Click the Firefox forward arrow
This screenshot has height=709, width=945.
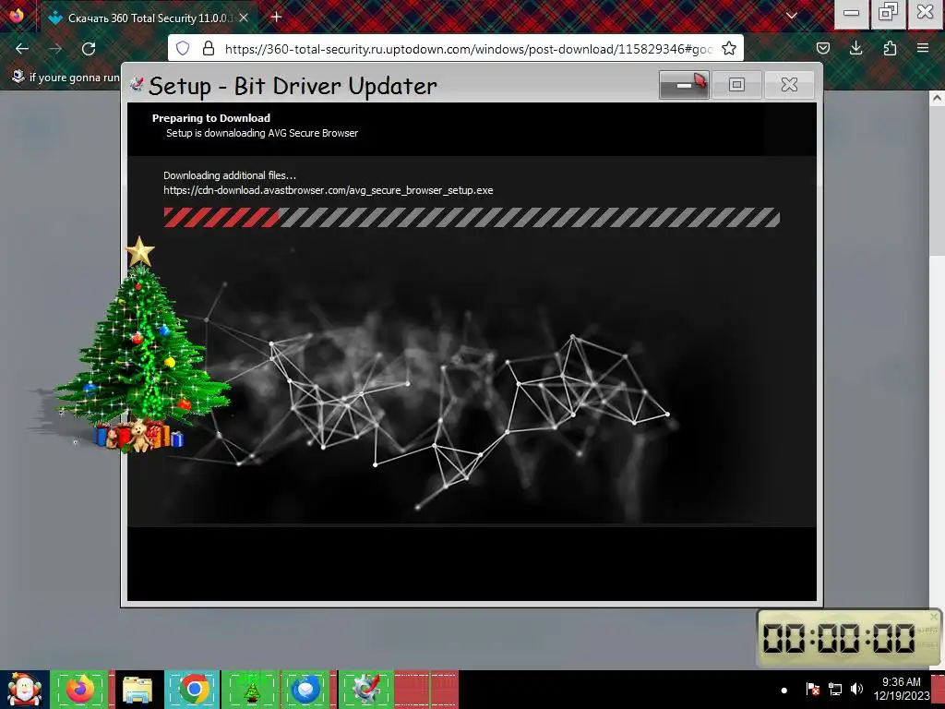pyautogui.click(x=55, y=49)
